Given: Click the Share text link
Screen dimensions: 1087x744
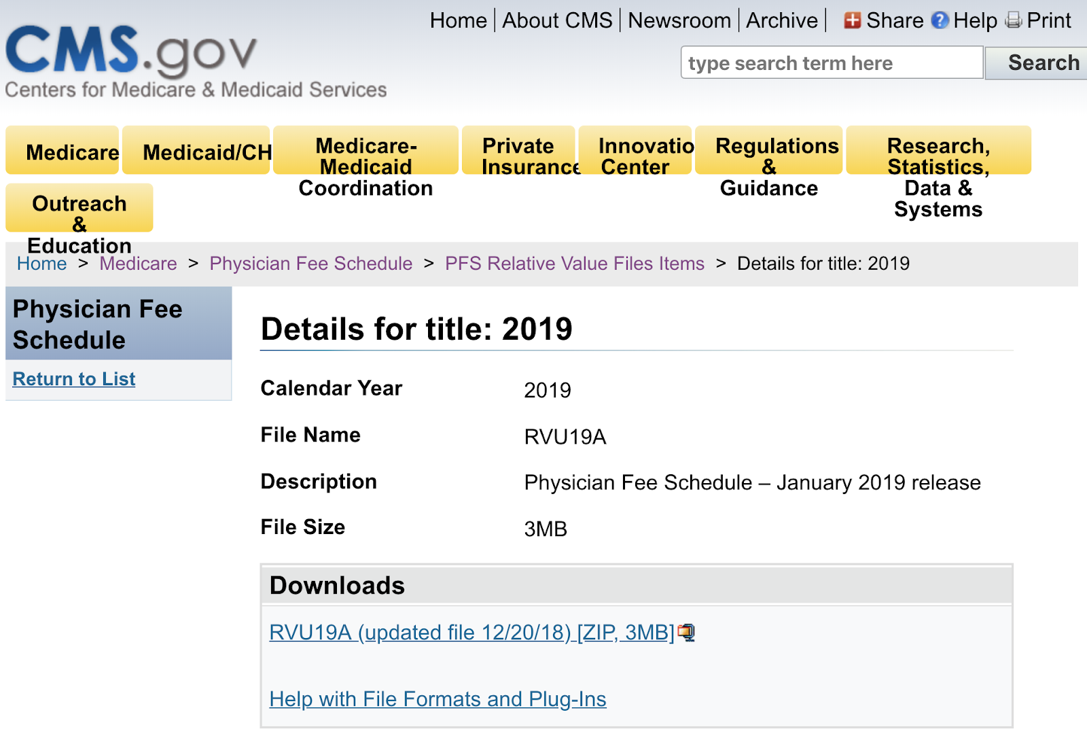Looking at the screenshot, I should 895,20.
